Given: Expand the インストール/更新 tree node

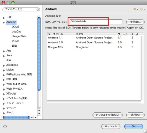Looking at the screenshot, I should (x=4, y=99).
